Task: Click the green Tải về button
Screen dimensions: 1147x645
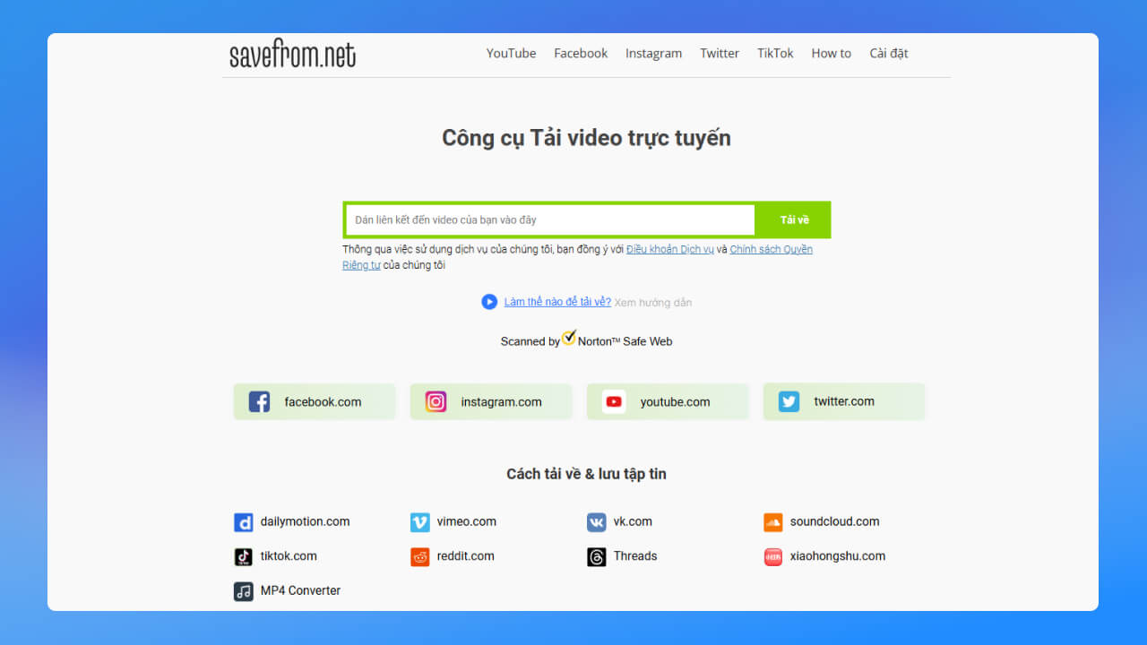Action: (x=794, y=219)
